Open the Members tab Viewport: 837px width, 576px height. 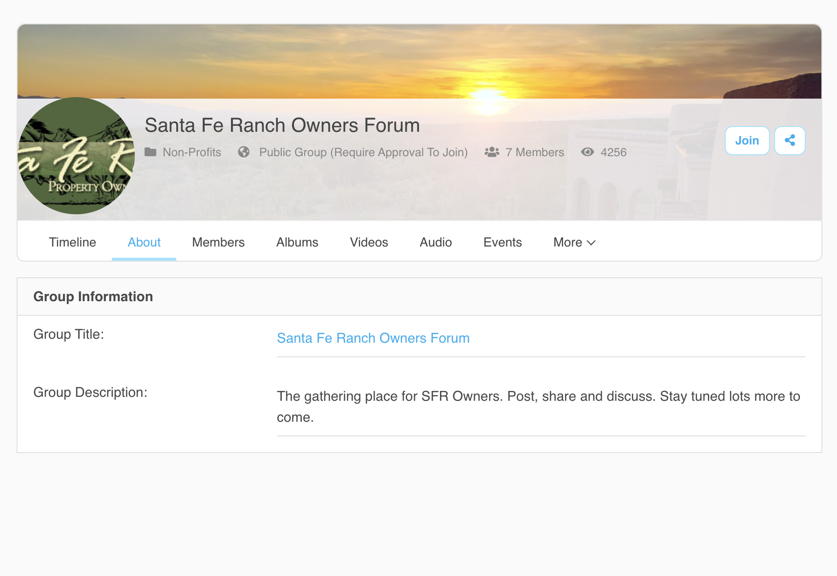click(218, 243)
